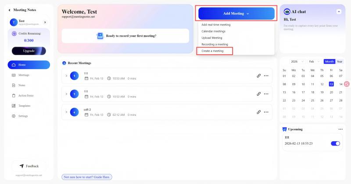Switch the calendar to Year view
This screenshot has height=184, width=351.
[340, 62]
